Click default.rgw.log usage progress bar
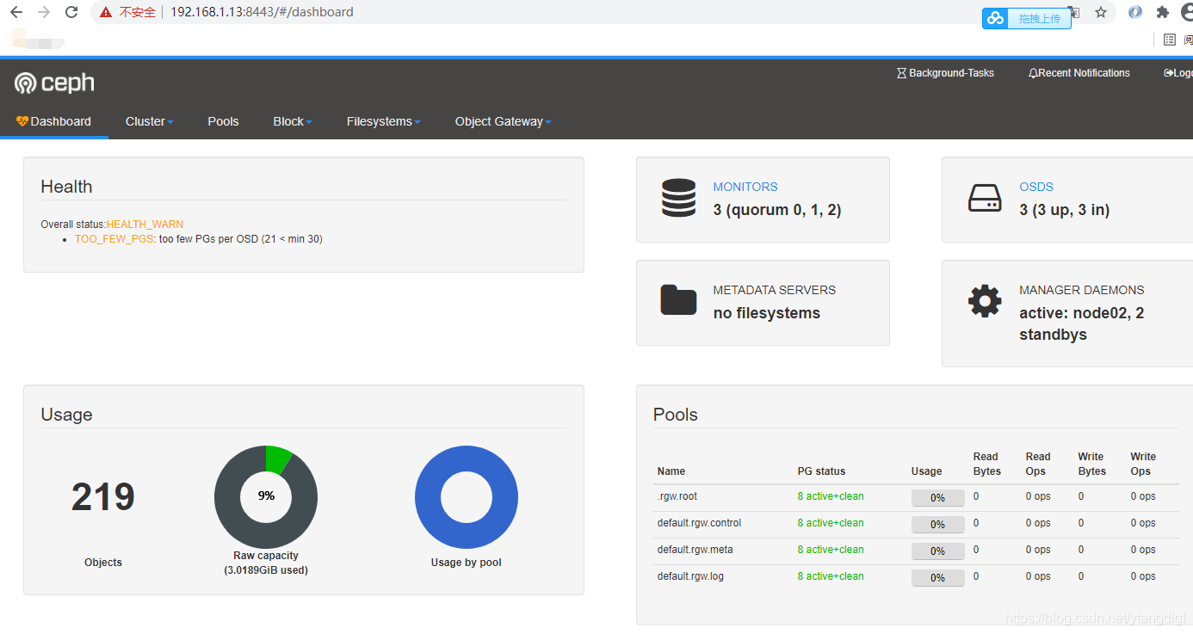The width and height of the screenshot is (1193, 634). 938,577
